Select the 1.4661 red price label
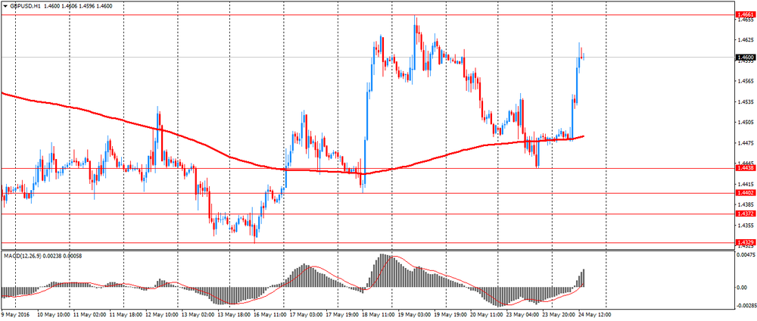Viewport: 757px width, 321px height. click(x=744, y=15)
